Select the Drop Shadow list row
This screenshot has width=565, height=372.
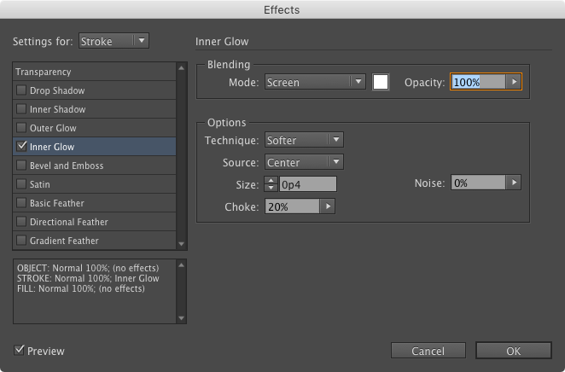pyautogui.click(x=95, y=90)
